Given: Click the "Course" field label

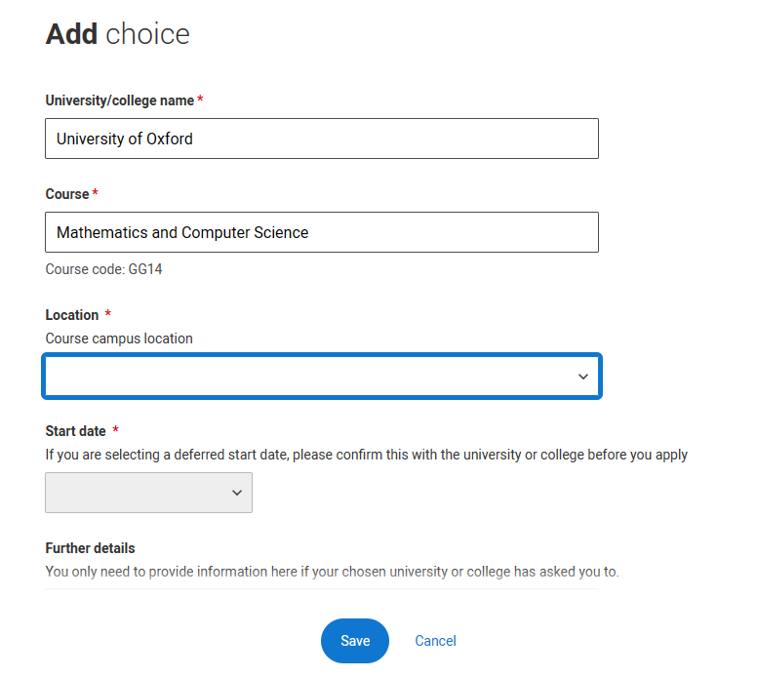Looking at the screenshot, I should point(67,194).
